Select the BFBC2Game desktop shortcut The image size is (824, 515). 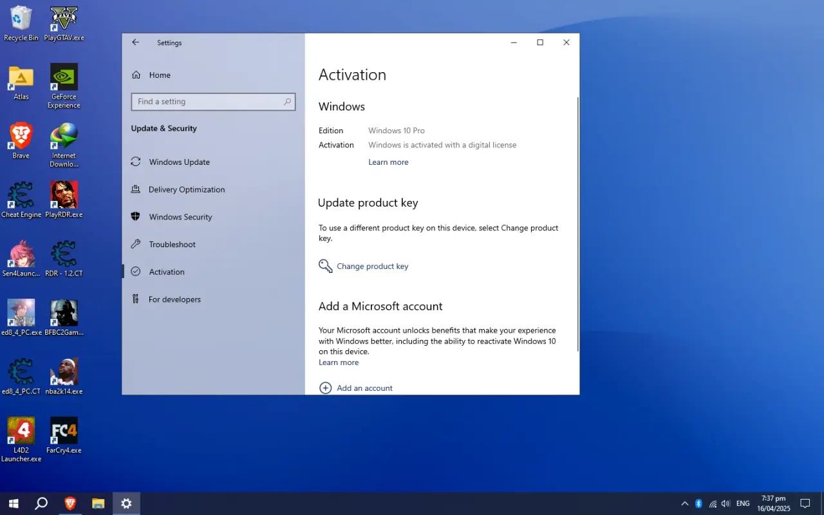[x=64, y=318]
